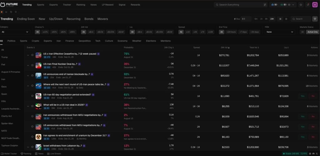Image resolution: width=320 pixels, height=156 pixels.
Task: Expand US x Iran Effective Ceasefire row chevron
Action: (28, 55)
